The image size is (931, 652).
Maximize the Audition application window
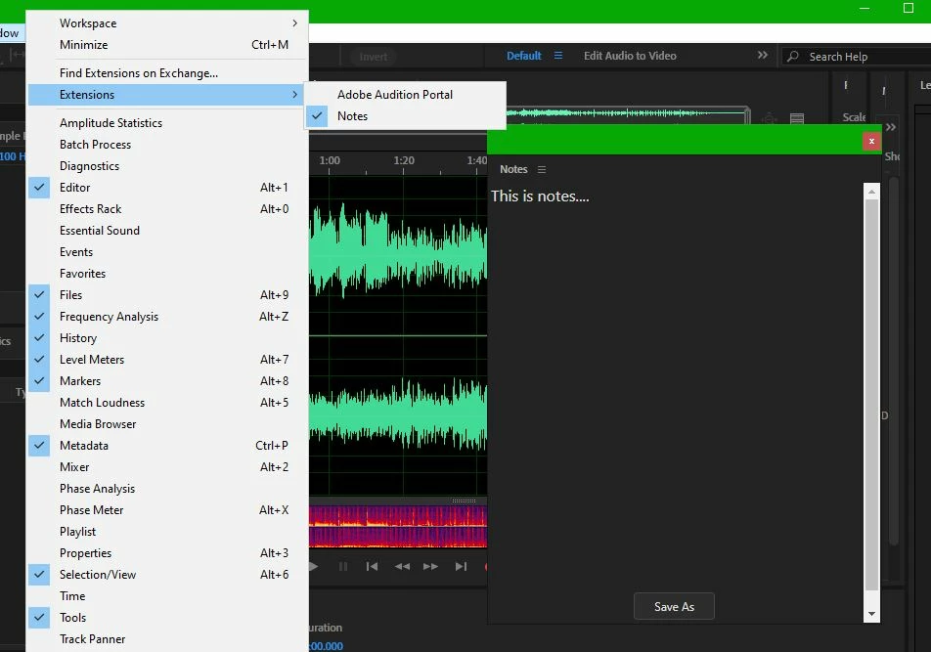tap(909, 8)
